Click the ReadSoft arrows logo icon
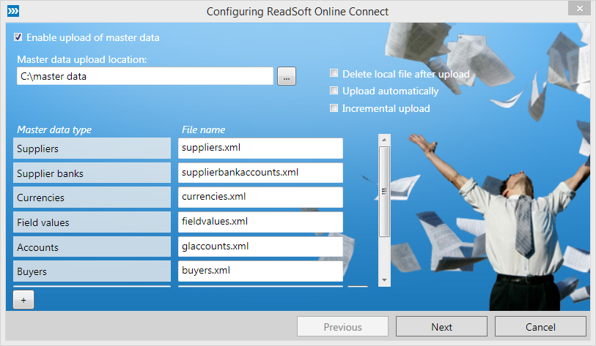596x346 pixels. (13, 11)
